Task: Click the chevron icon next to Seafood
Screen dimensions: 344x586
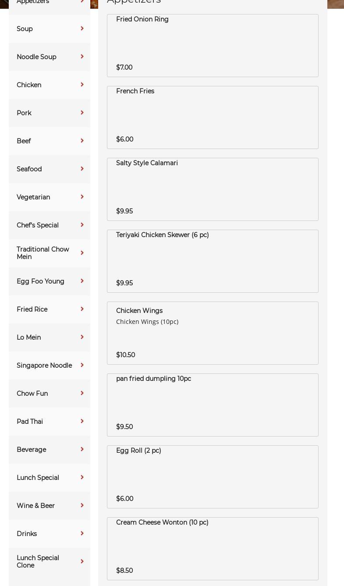Action: pyautogui.click(x=82, y=169)
